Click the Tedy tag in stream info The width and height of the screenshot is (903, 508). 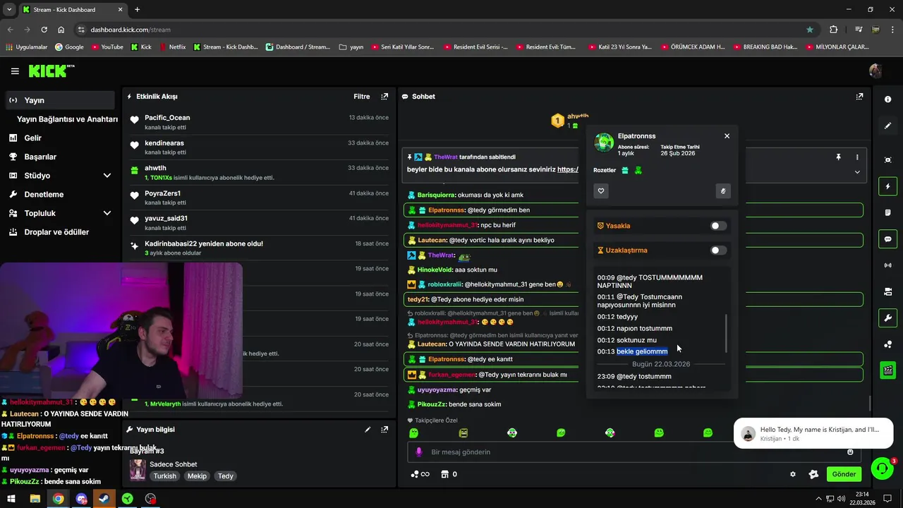tap(226, 476)
